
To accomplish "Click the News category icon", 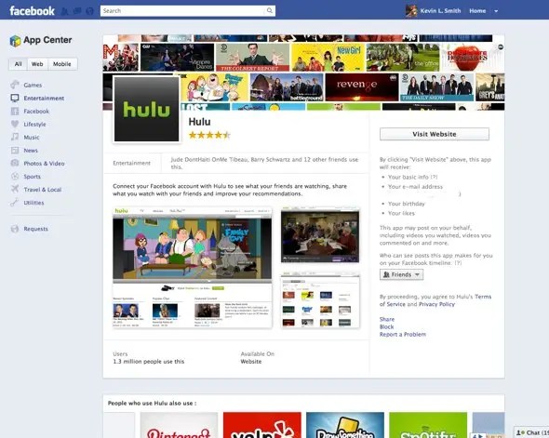I will tap(15, 150).
